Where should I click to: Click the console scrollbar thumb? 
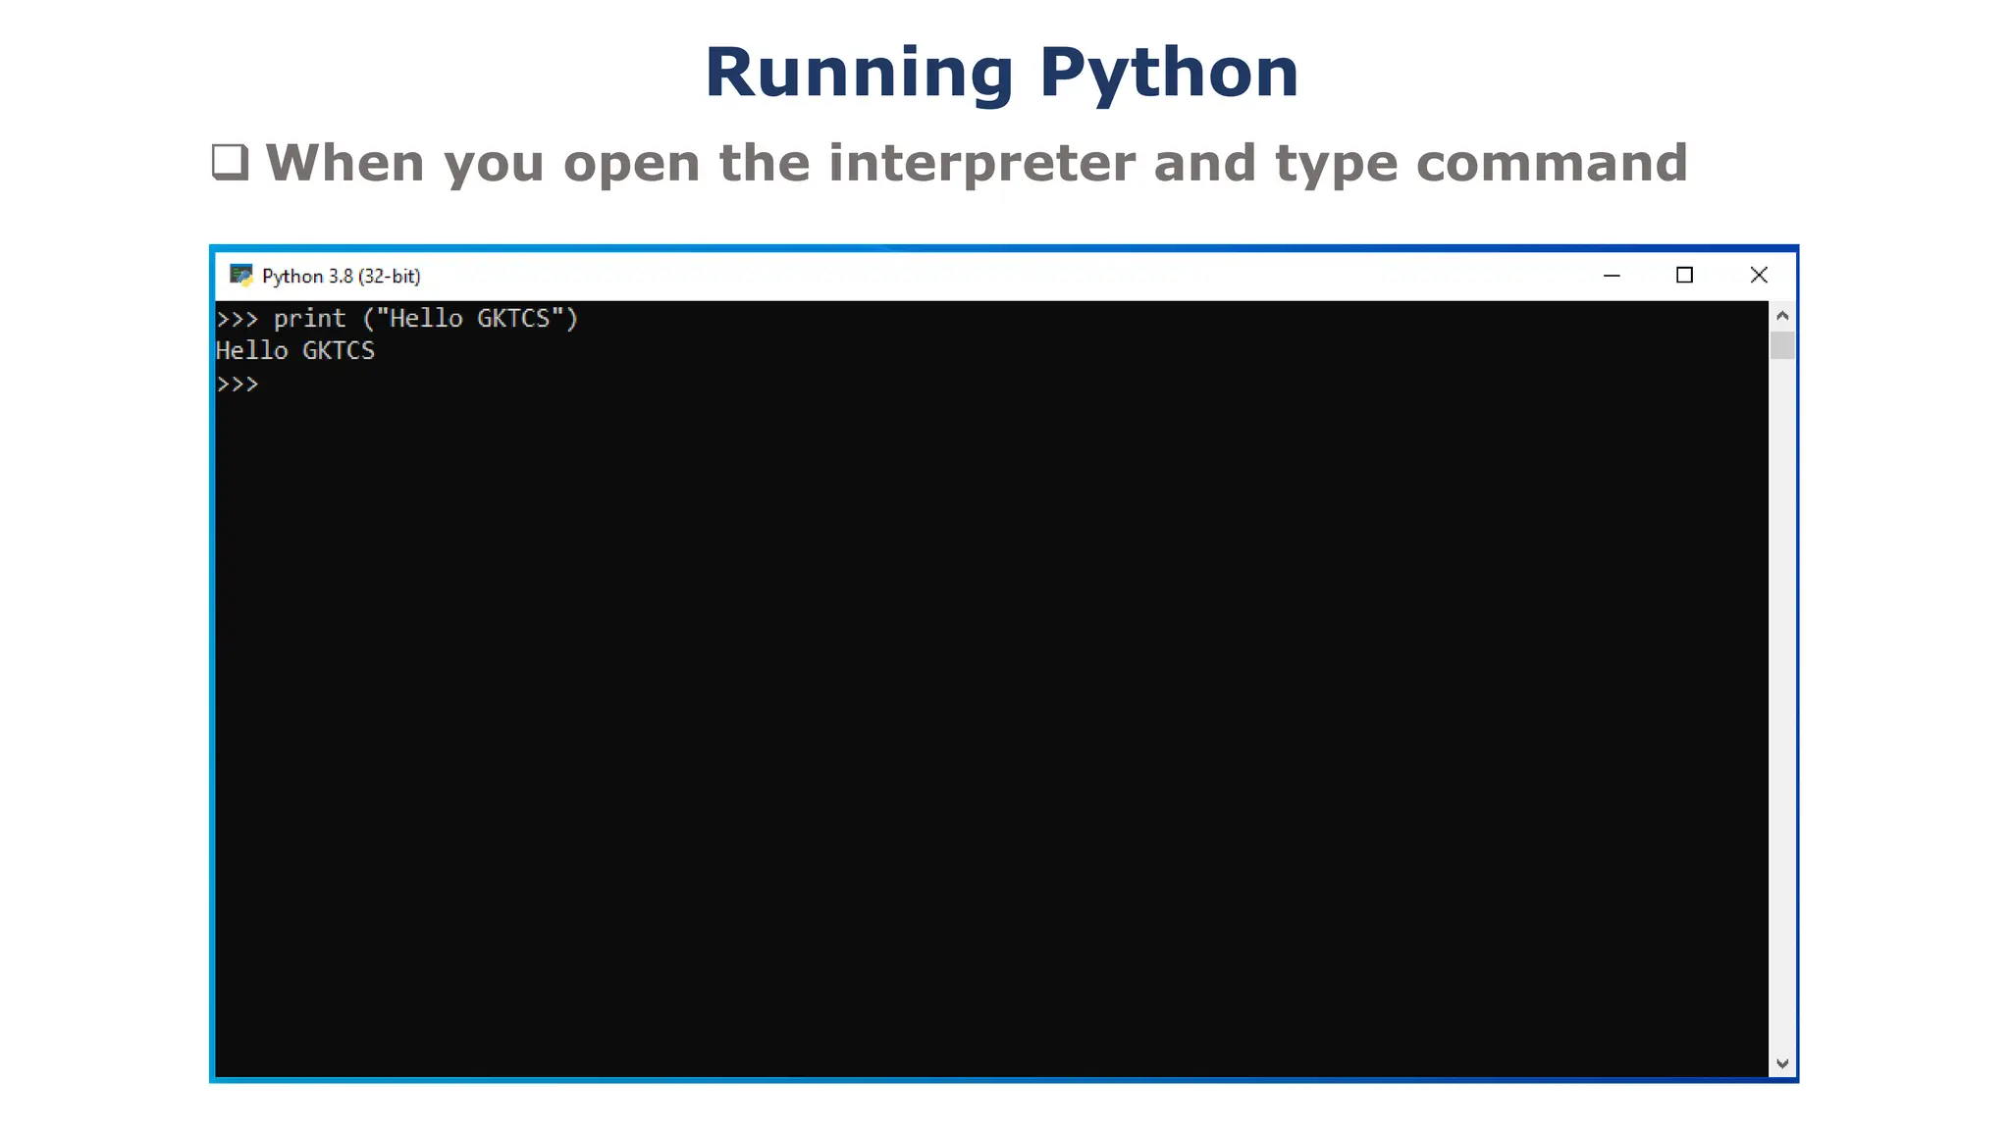[x=1782, y=345]
